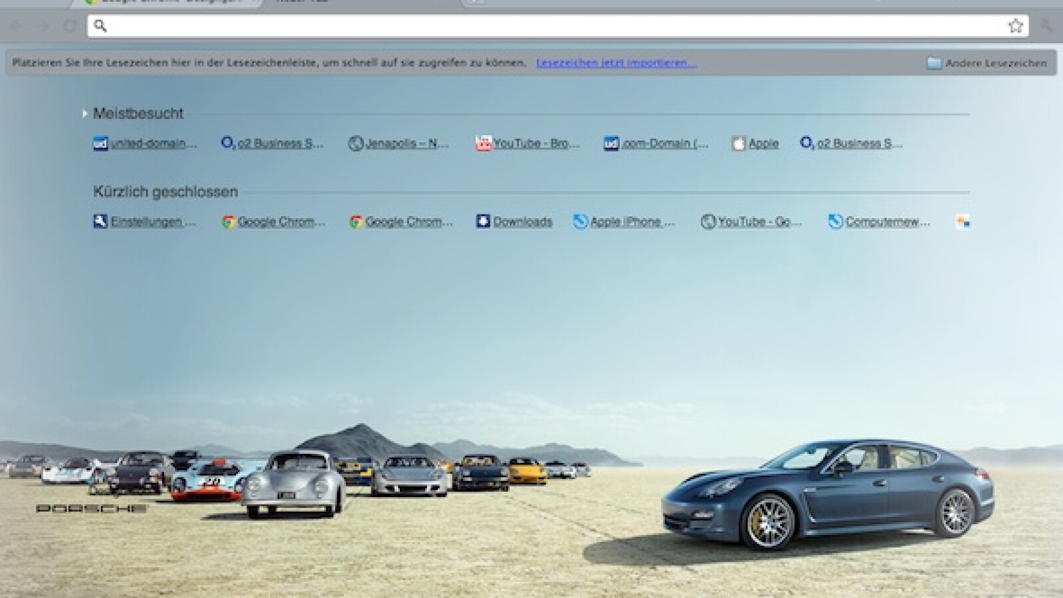1063x598 pixels.
Task: Click the Apple logo icon under Meistbesucht
Action: tap(738, 144)
